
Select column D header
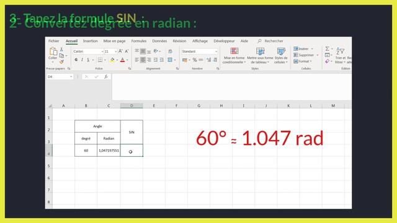132,106
